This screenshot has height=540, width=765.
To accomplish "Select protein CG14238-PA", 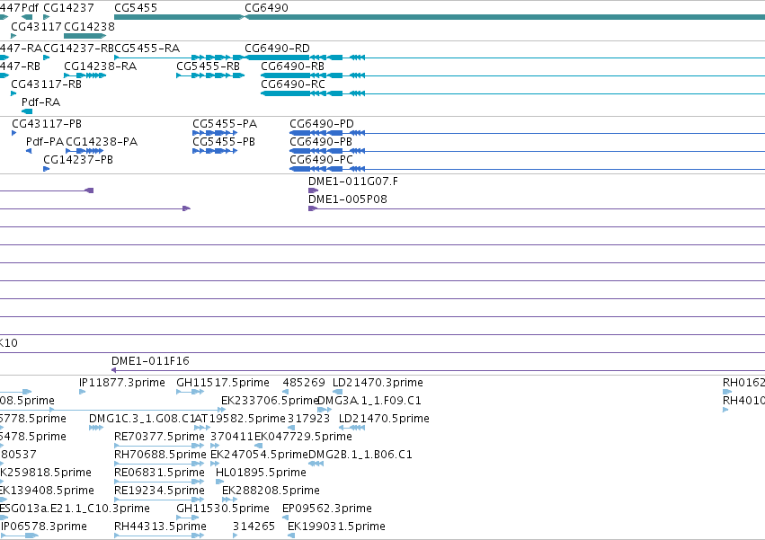I will pyautogui.click(x=102, y=142).
